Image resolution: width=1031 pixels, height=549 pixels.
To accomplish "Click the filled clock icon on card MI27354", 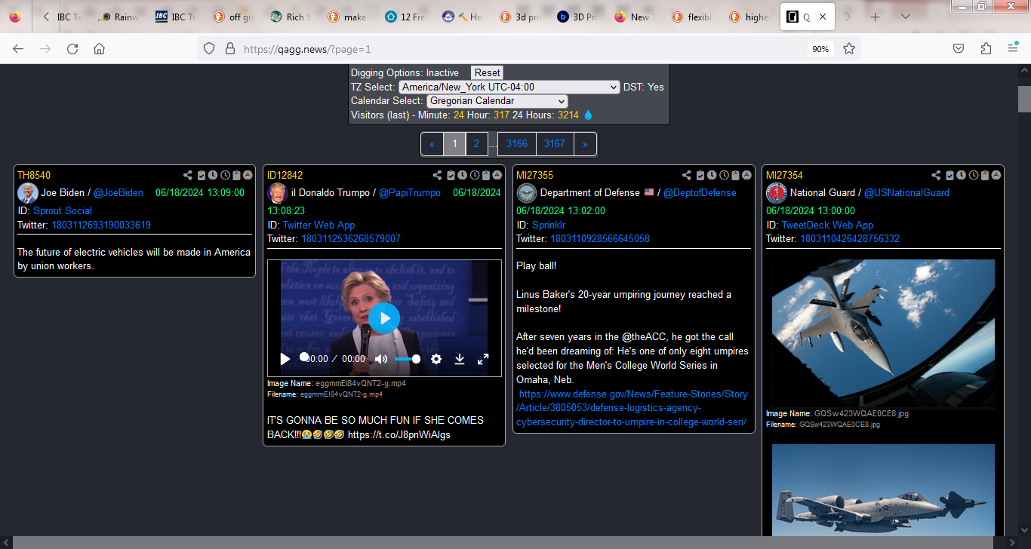I will (962, 176).
